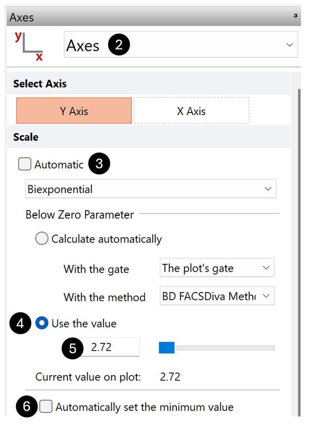Select the Calculate automatically radio button
This screenshot has height=429, width=309.
(42, 239)
